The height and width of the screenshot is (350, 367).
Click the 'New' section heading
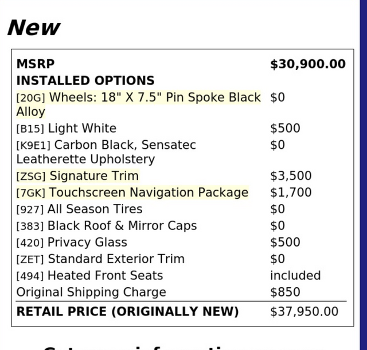click(x=34, y=28)
